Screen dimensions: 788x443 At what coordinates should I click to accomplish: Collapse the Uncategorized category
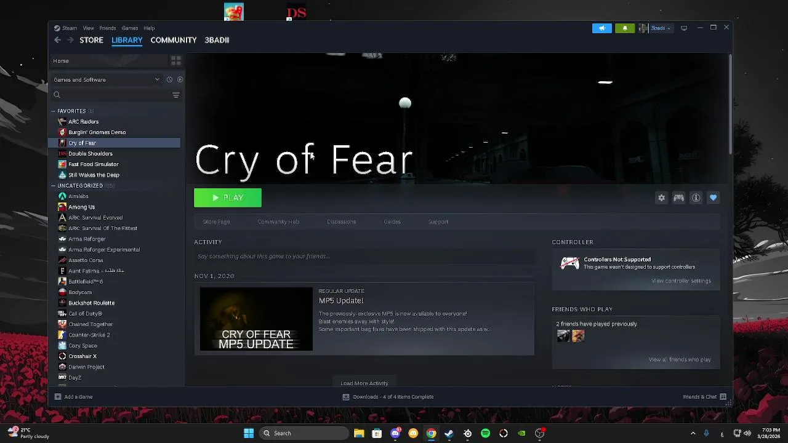pyautogui.click(x=54, y=186)
